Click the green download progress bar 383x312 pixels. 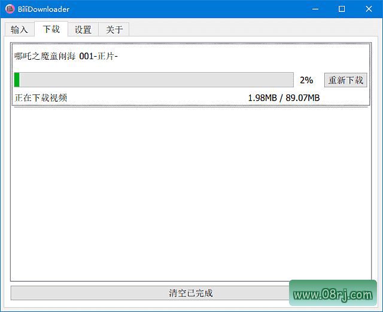coord(154,79)
